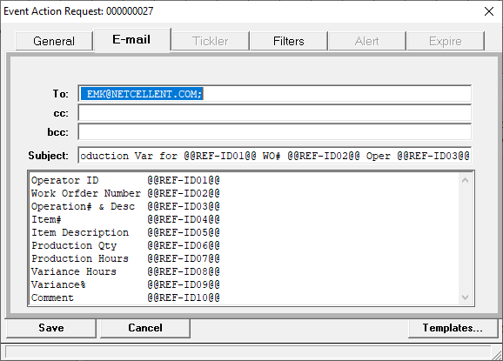503x361 pixels.
Task: Click the resize grip at window corner
Action: click(x=497, y=355)
